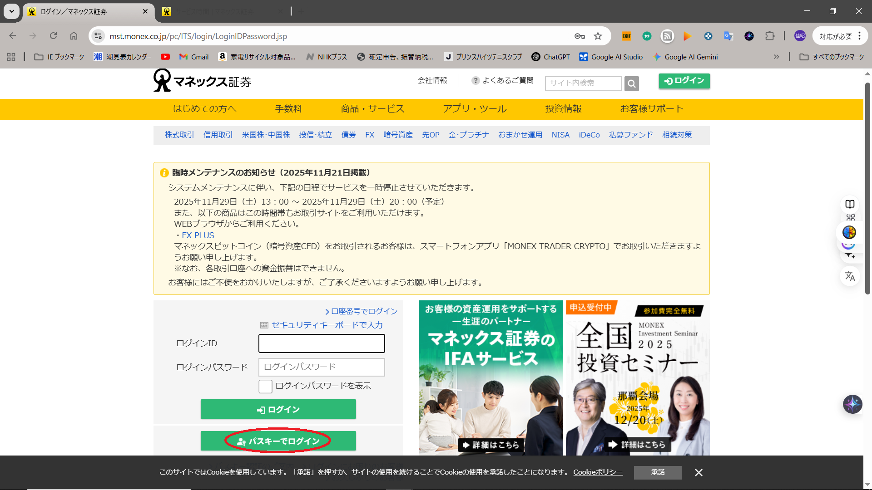872x490 pixels.
Task: Open the browser extensions puzzle icon
Action: 769,36
